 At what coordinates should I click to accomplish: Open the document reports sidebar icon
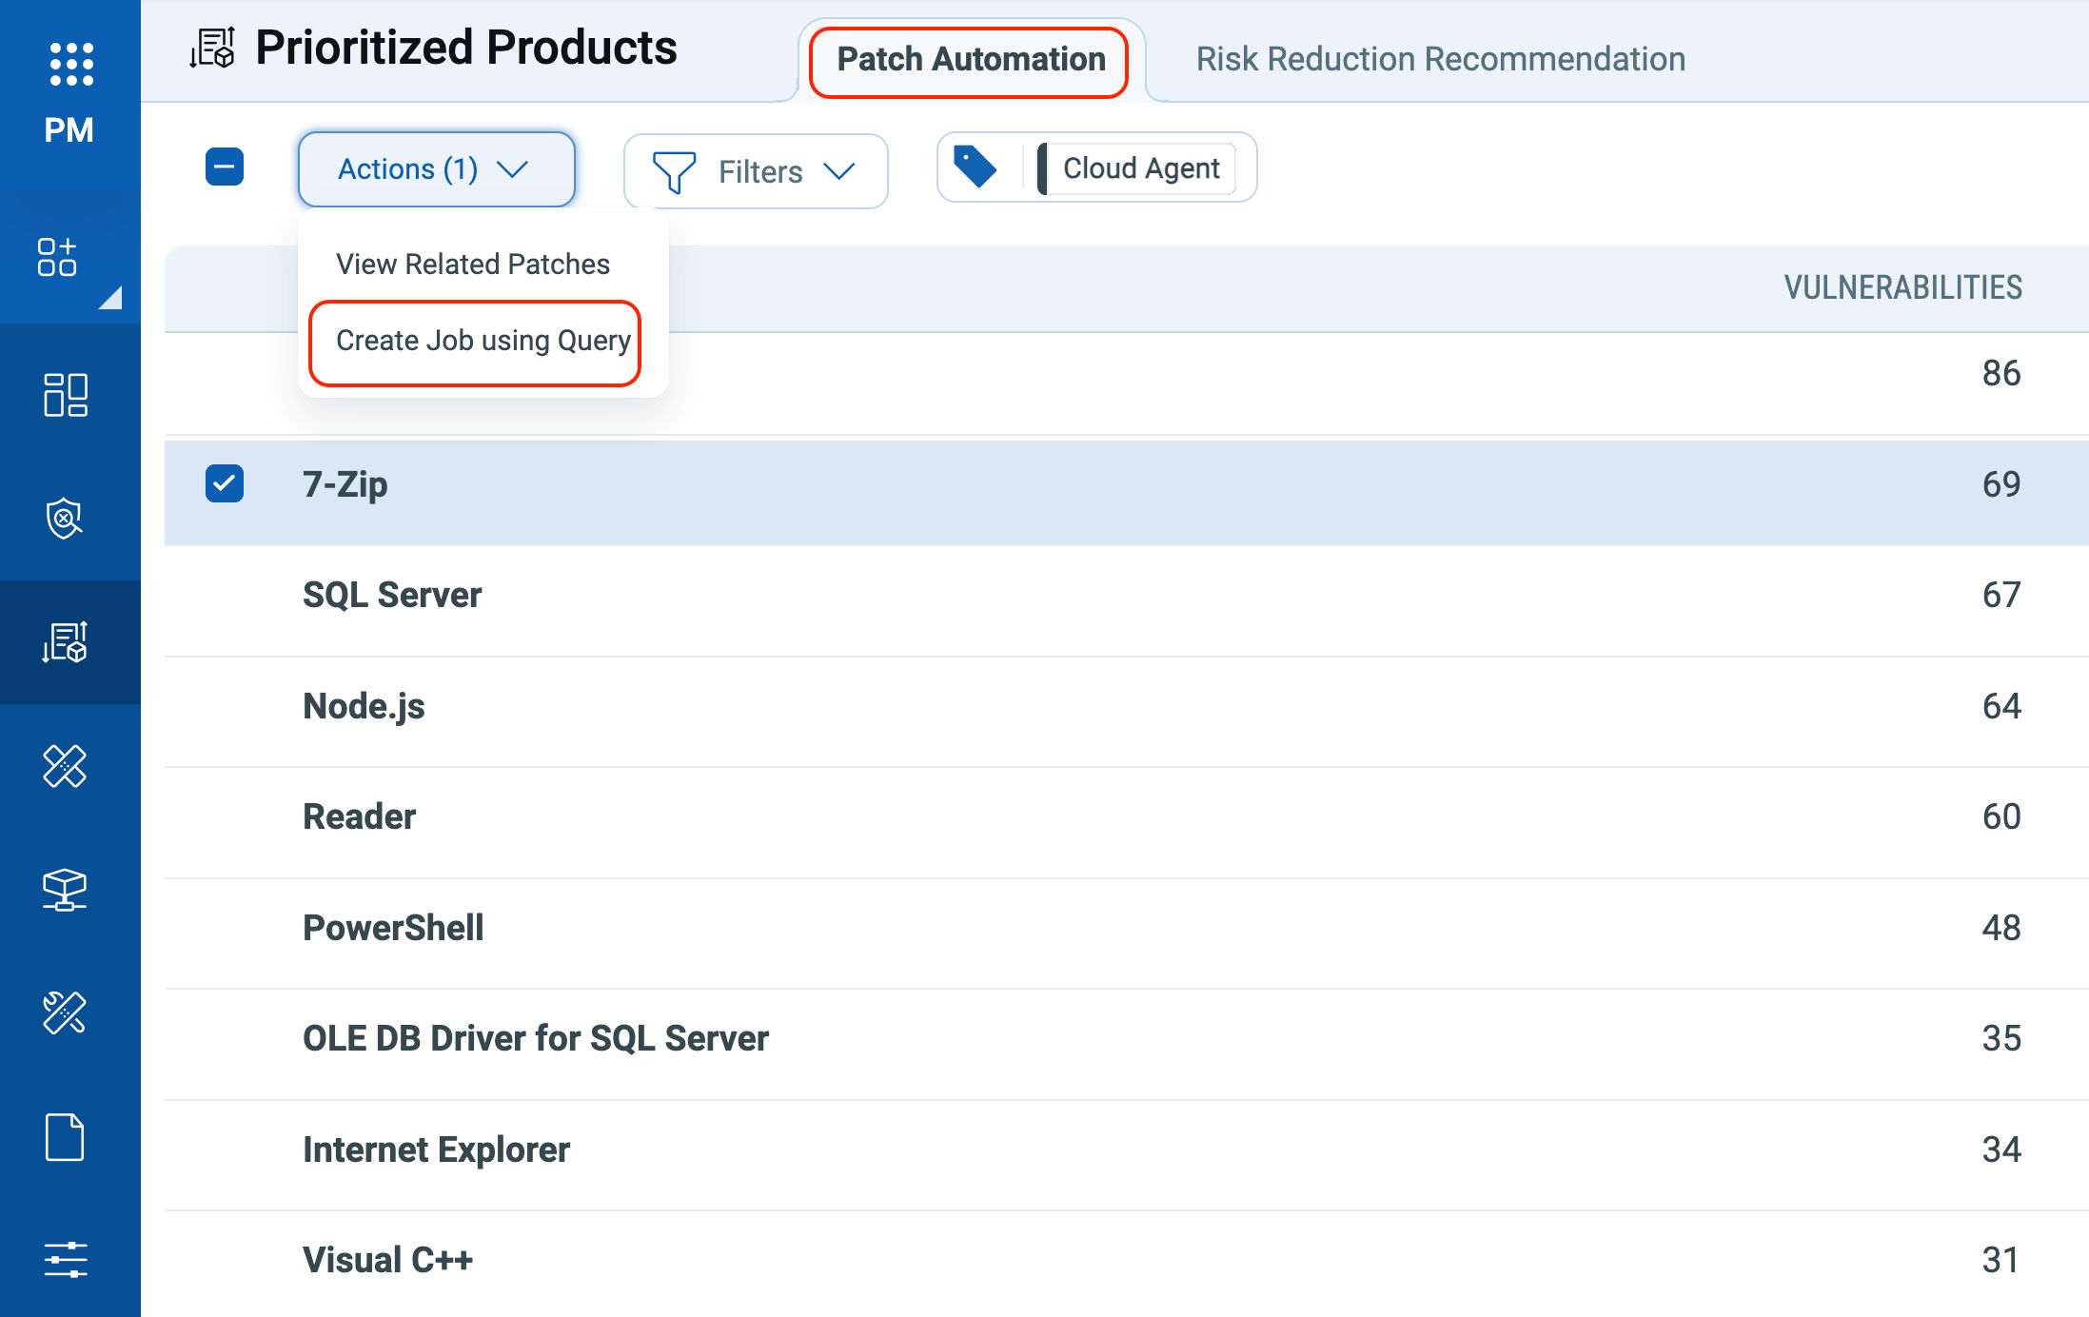click(65, 1136)
